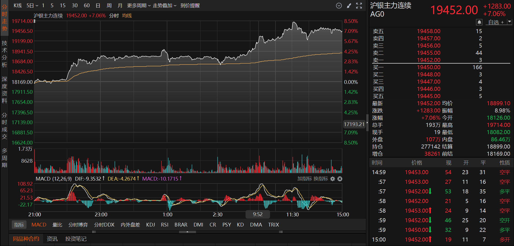Expand the dropdown arrow beside 自选
514x246 pixels.
(509, 22)
